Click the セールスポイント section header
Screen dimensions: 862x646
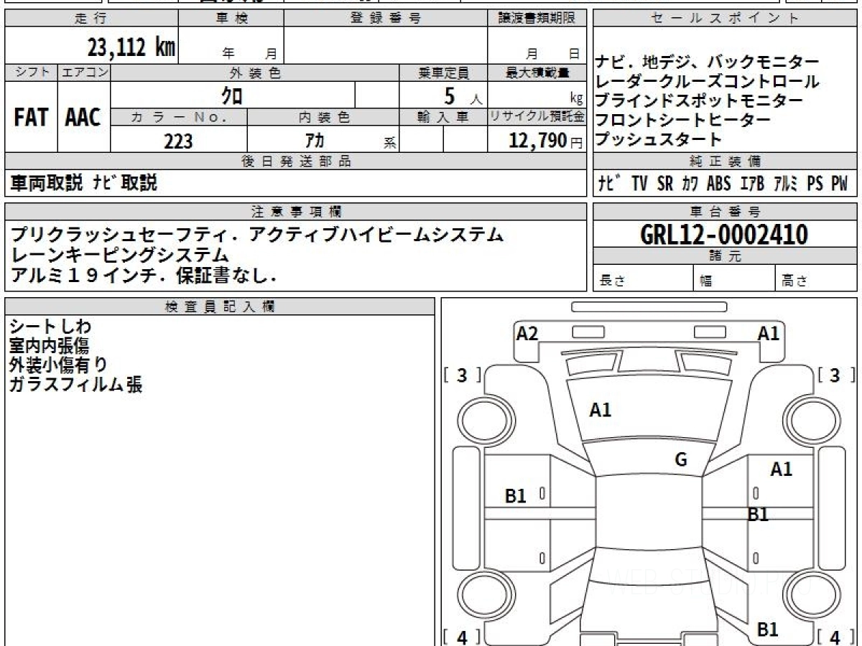726,19
